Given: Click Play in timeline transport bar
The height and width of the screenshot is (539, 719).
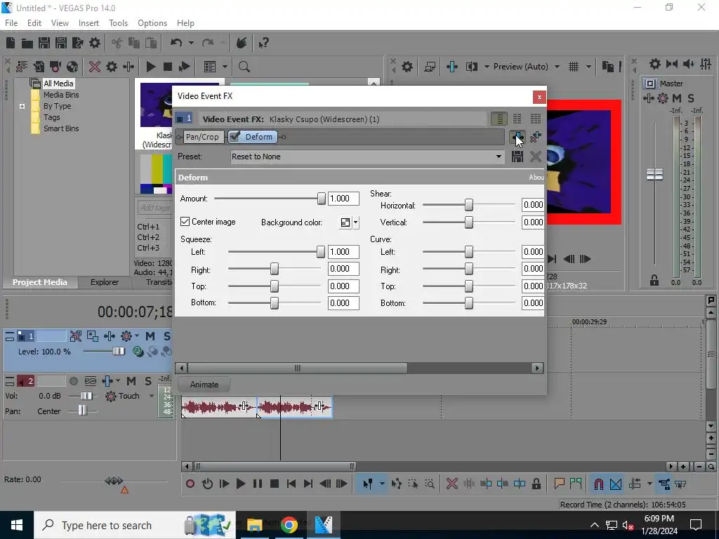Looking at the screenshot, I should point(240,484).
